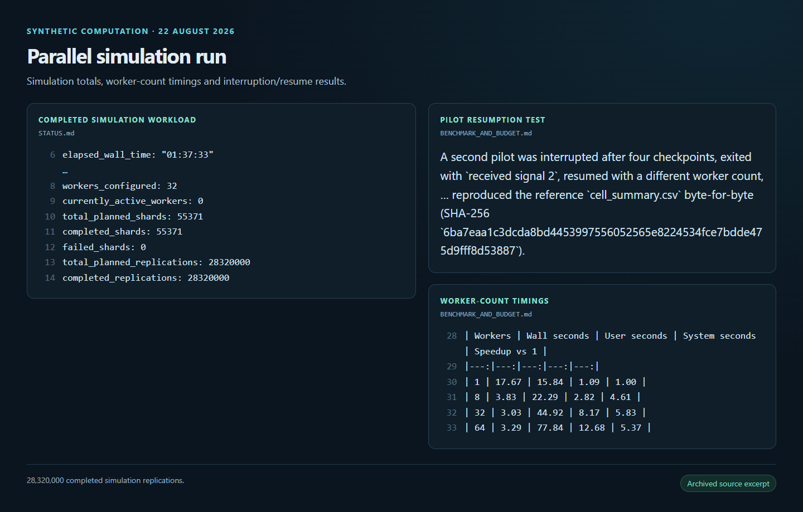Click "completed_replications: 28320000" line
Screen dimensions: 803x512
click(x=146, y=278)
